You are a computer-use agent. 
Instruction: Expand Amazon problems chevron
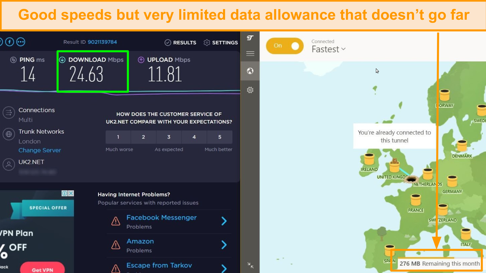click(x=224, y=245)
